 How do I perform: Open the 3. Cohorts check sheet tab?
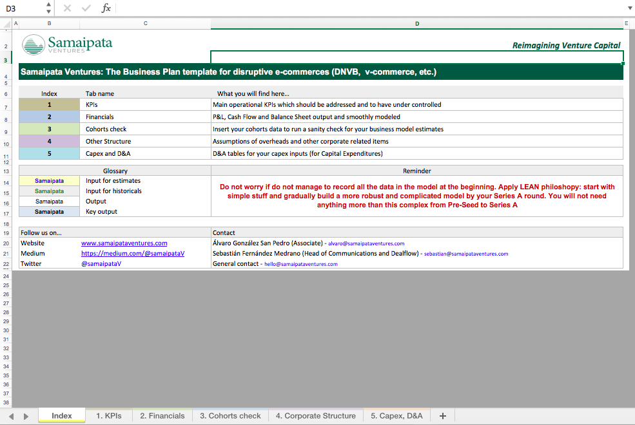(230, 416)
